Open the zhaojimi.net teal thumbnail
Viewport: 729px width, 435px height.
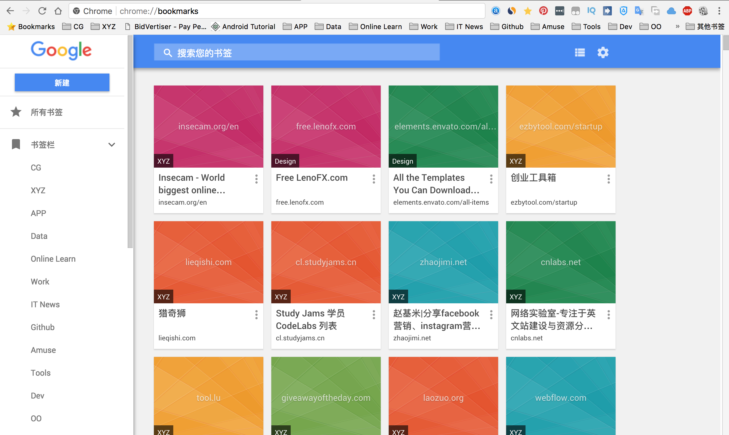coord(443,262)
